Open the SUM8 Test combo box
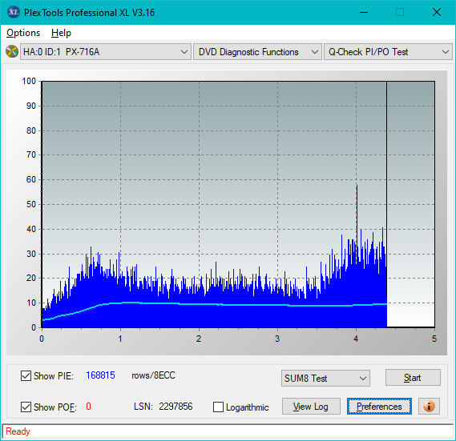The image size is (456, 441). click(325, 379)
